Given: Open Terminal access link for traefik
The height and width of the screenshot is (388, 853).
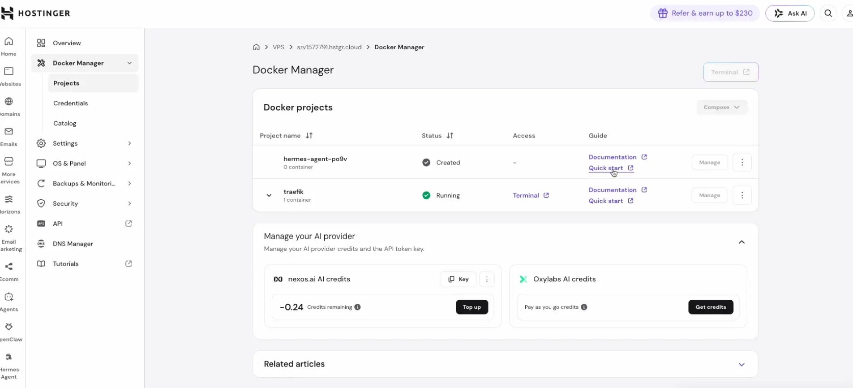Looking at the screenshot, I should [531, 195].
